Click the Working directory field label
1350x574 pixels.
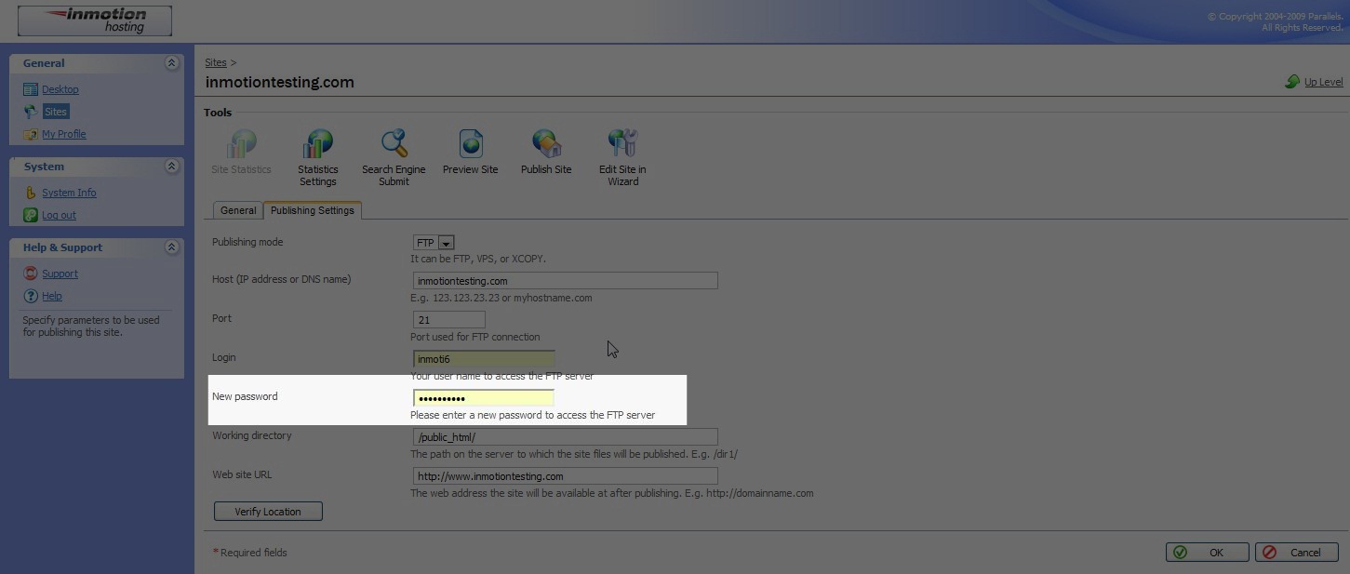coord(251,435)
